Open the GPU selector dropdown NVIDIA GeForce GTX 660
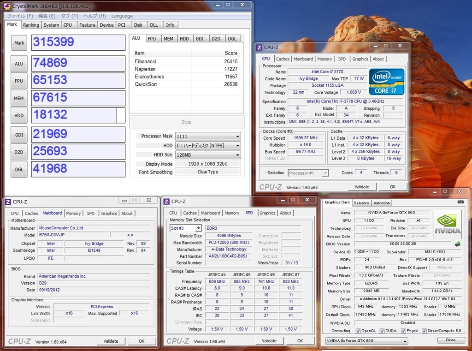Image resolution: width=472 pixels, height=351 pixels. pyautogui.click(x=366, y=340)
